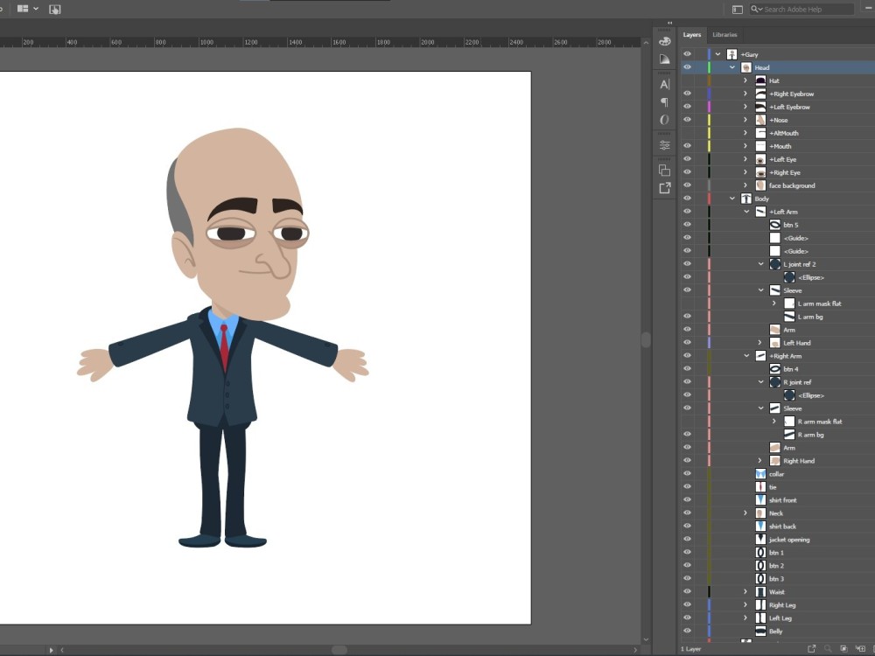Expand the +Mouth group

point(745,146)
